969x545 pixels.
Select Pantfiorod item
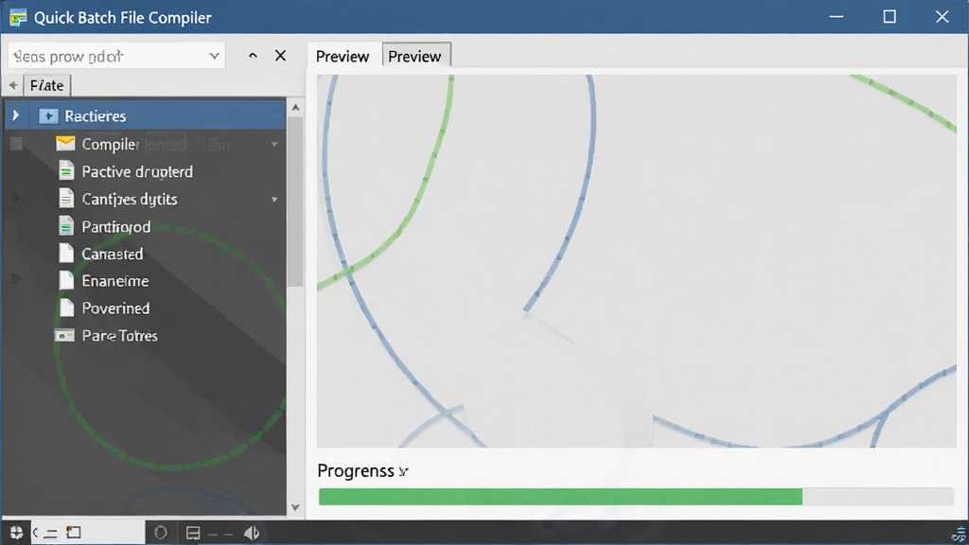coord(116,227)
